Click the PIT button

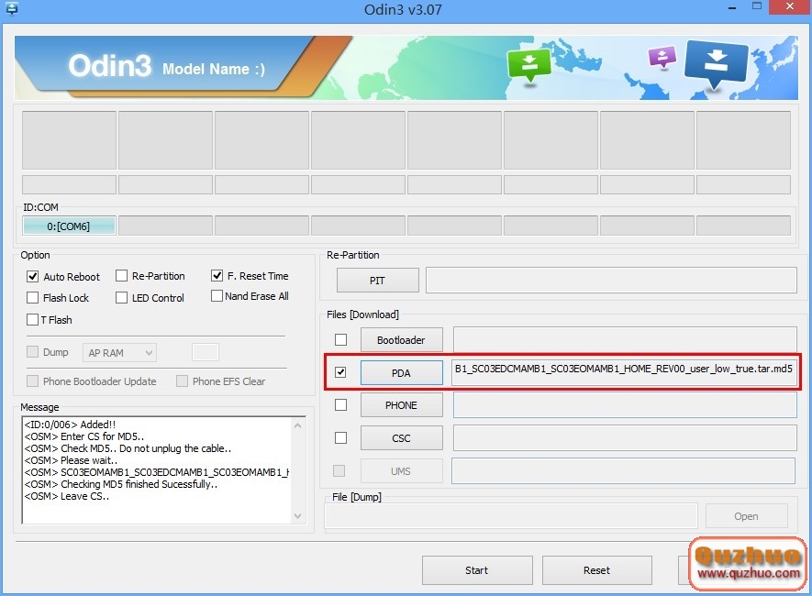click(x=377, y=281)
